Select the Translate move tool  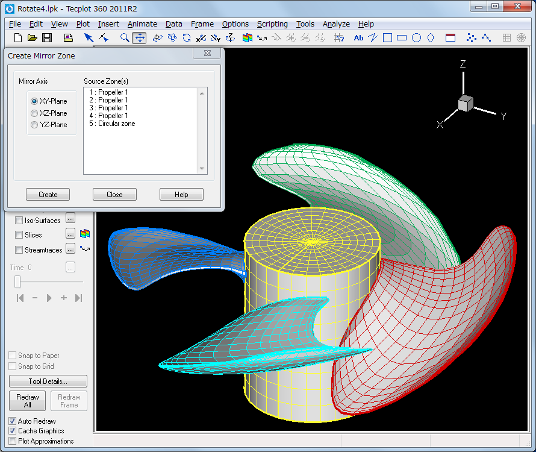(x=140, y=37)
